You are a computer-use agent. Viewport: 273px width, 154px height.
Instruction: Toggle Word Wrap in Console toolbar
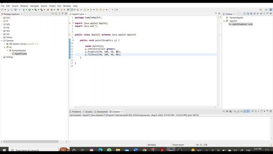(x=241, y=111)
